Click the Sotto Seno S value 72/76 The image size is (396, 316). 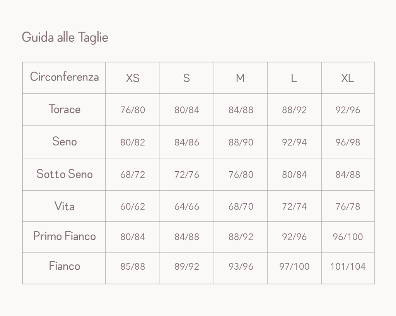pos(187,174)
